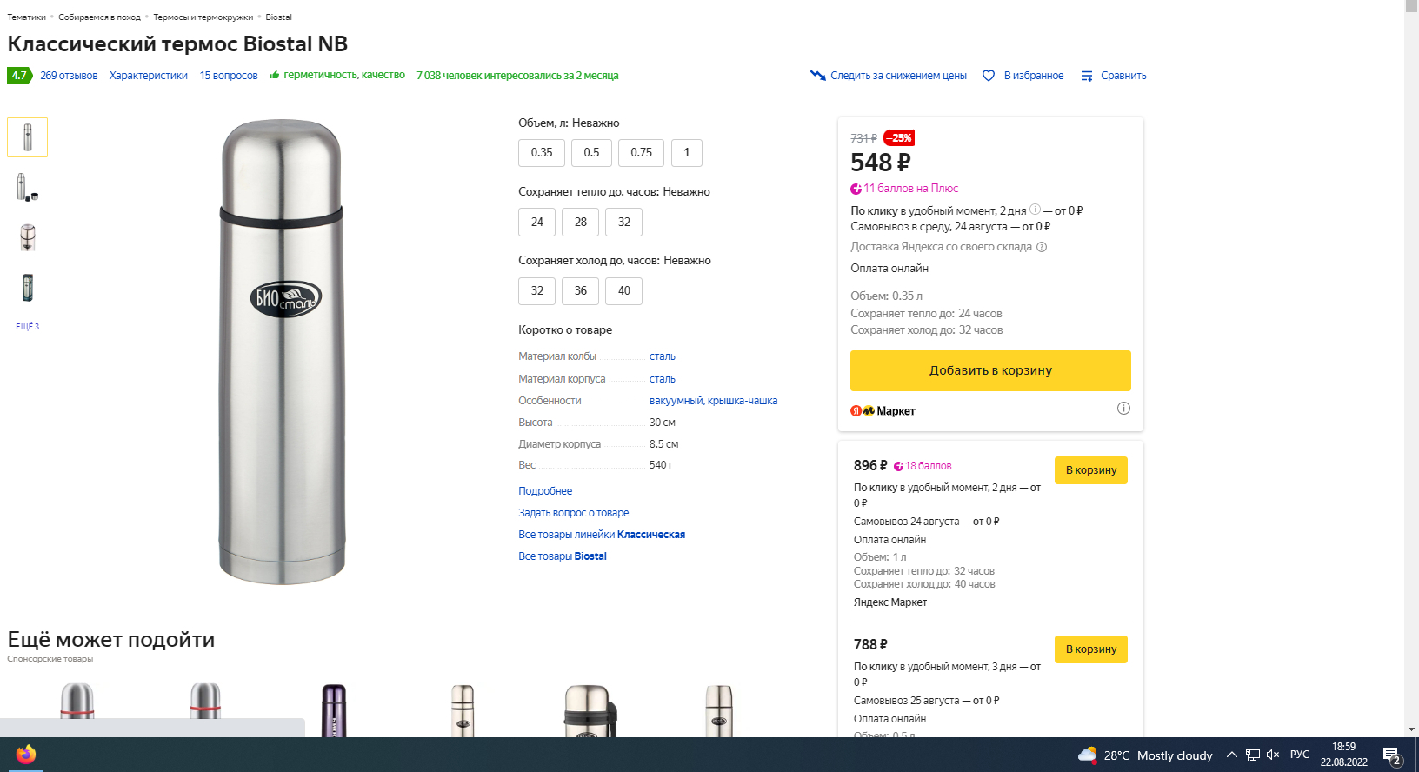Add the 896 ₽ offer to cart
The height and width of the screenshot is (772, 1419).
click(x=1090, y=470)
